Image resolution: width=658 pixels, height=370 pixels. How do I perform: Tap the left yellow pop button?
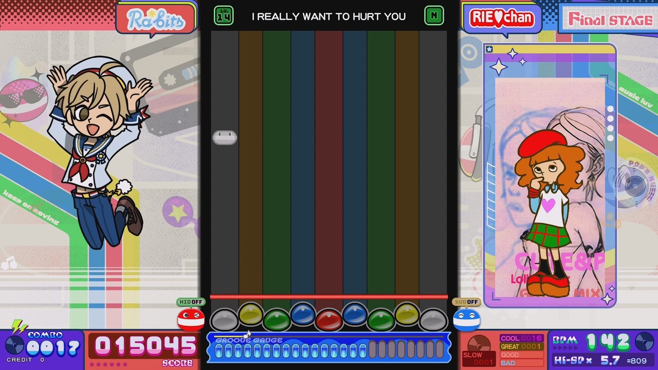click(x=250, y=313)
